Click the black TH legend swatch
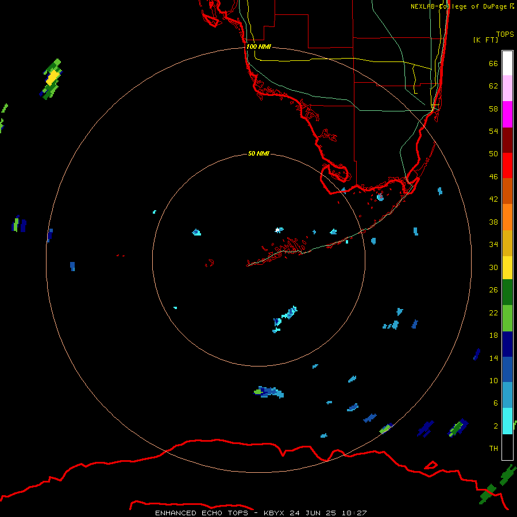 point(507,447)
